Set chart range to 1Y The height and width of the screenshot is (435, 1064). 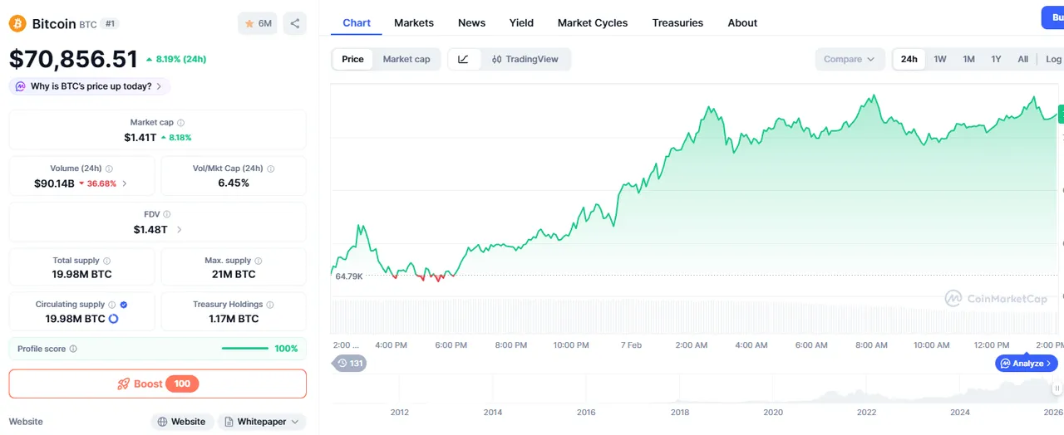tap(996, 59)
